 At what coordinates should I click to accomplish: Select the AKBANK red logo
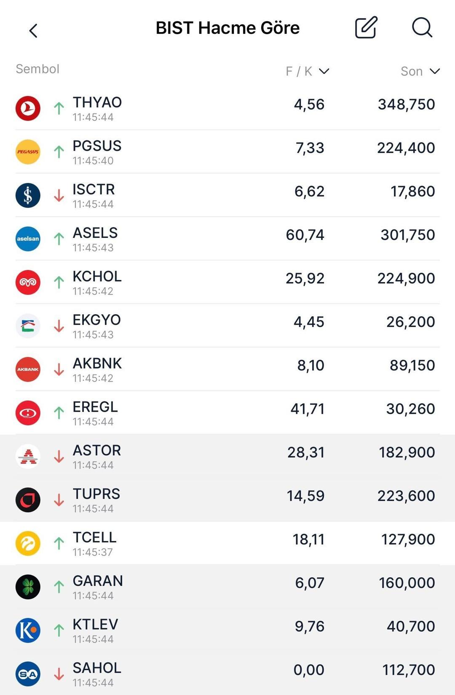click(27, 369)
